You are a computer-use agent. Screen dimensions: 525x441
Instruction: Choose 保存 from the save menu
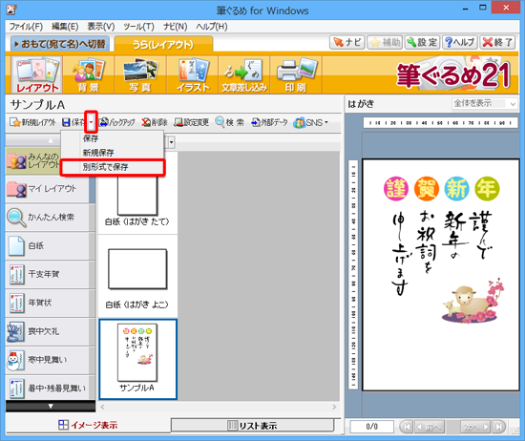point(113,138)
